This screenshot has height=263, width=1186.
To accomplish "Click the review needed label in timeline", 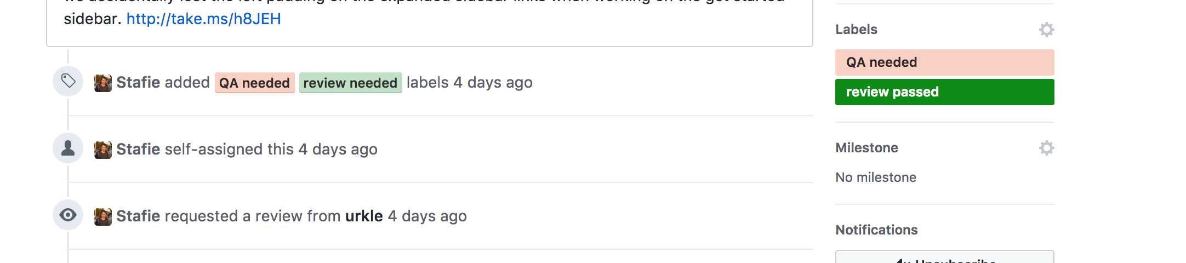I will (350, 83).
